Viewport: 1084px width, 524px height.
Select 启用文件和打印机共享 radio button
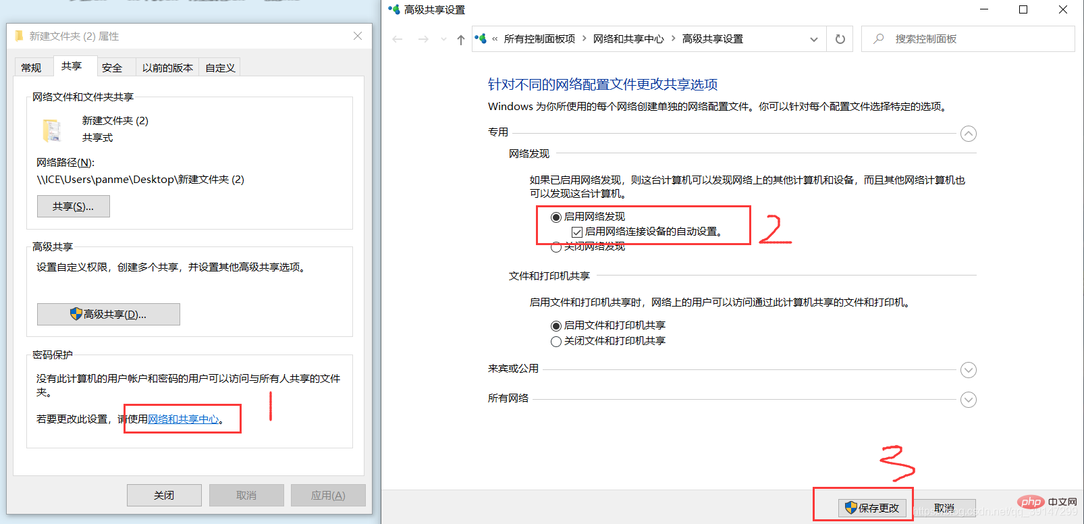tap(556, 325)
